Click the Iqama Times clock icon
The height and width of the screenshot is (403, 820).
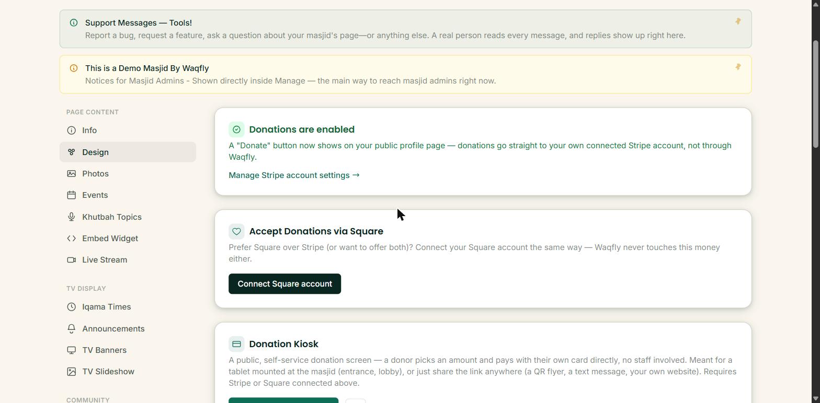point(72,307)
